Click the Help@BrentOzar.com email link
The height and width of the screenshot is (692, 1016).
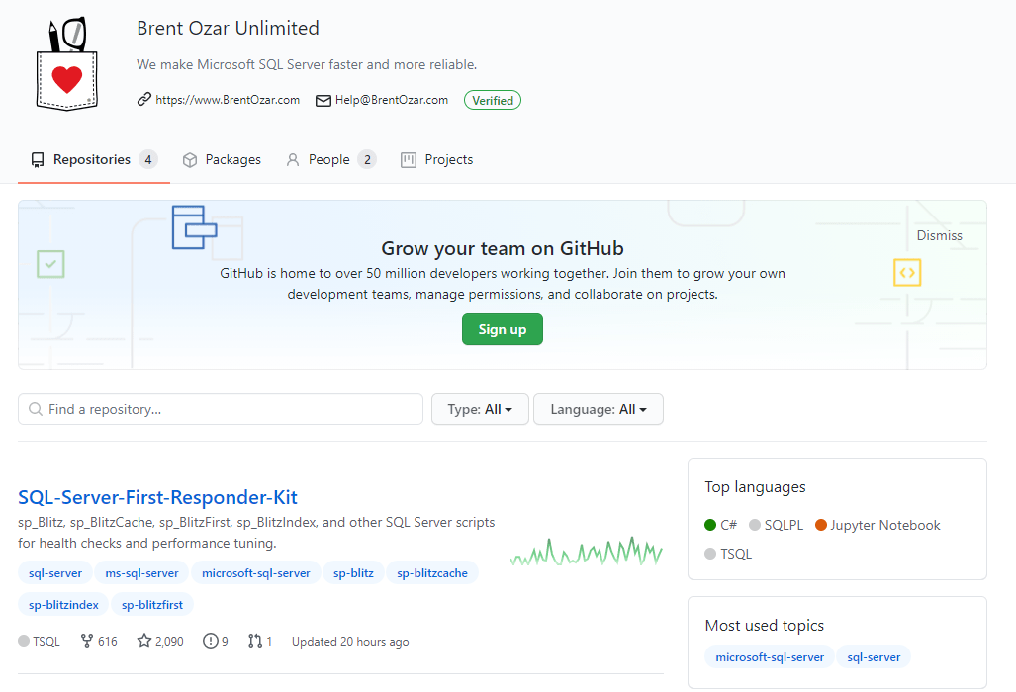[392, 100]
